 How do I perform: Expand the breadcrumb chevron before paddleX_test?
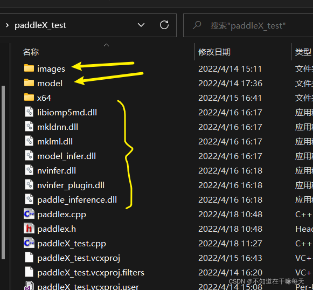coord(7,25)
